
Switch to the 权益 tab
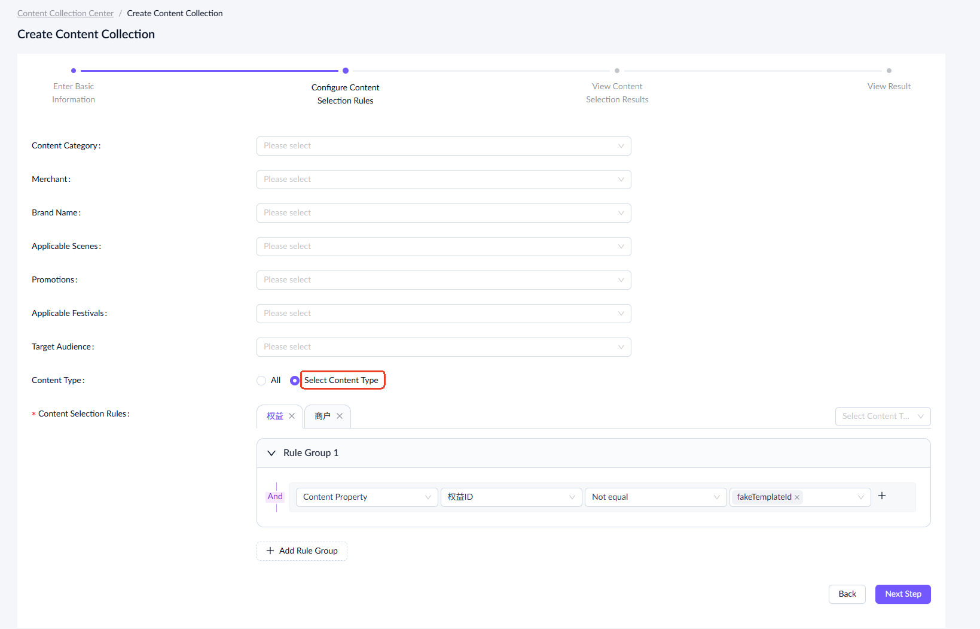point(274,416)
